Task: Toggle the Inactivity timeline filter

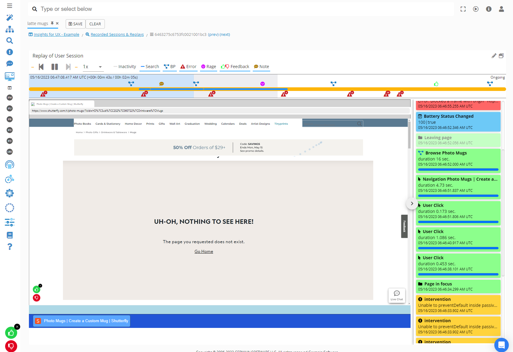Action: [124, 67]
